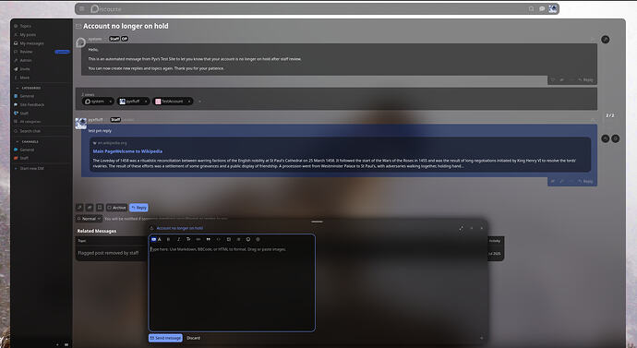Collapse the Channels sidebar section

(27, 142)
